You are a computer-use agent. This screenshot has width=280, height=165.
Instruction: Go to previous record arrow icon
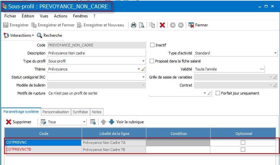coord(173,25)
